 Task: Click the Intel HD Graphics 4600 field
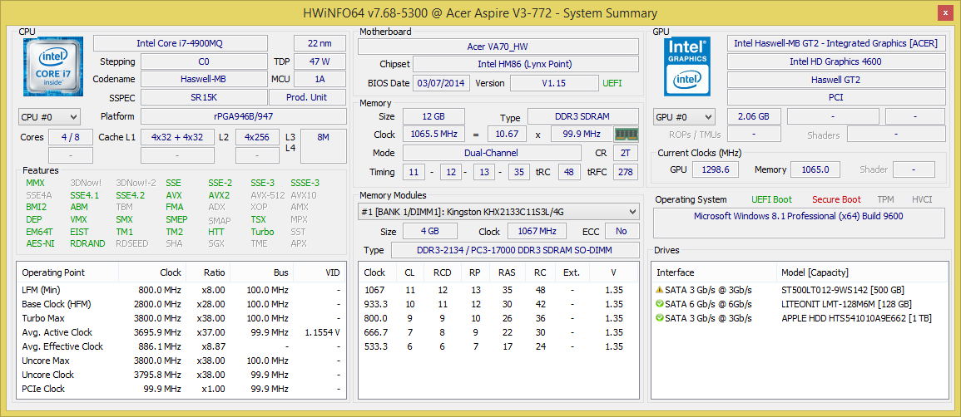pyautogui.click(x=835, y=61)
